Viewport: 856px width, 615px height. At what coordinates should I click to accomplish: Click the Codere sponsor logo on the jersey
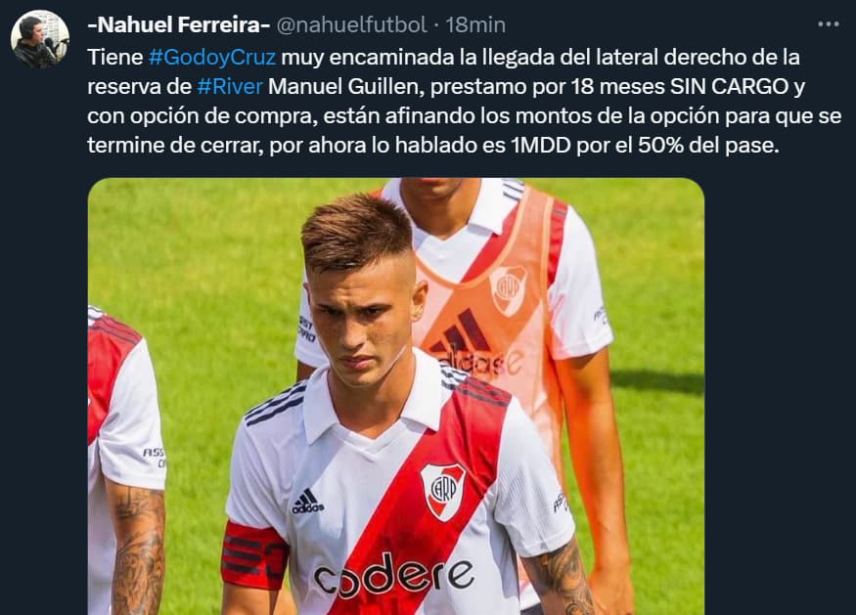click(x=393, y=576)
